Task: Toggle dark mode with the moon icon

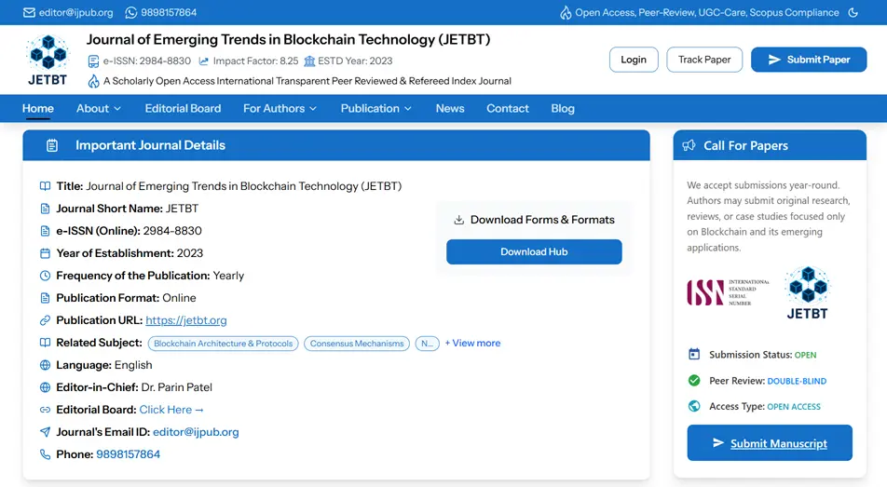Action: pyautogui.click(x=853, y=13)
